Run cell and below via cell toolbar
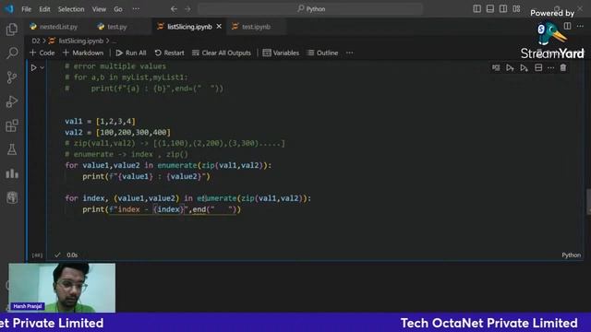The height and width of the screenshot is (332, 591). 524,67
